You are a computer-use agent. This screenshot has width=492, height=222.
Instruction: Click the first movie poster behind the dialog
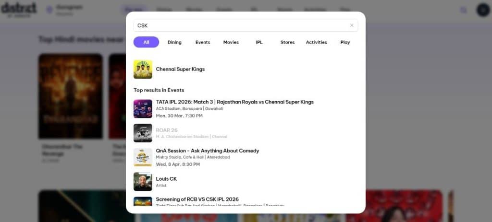tap(71, 96)
